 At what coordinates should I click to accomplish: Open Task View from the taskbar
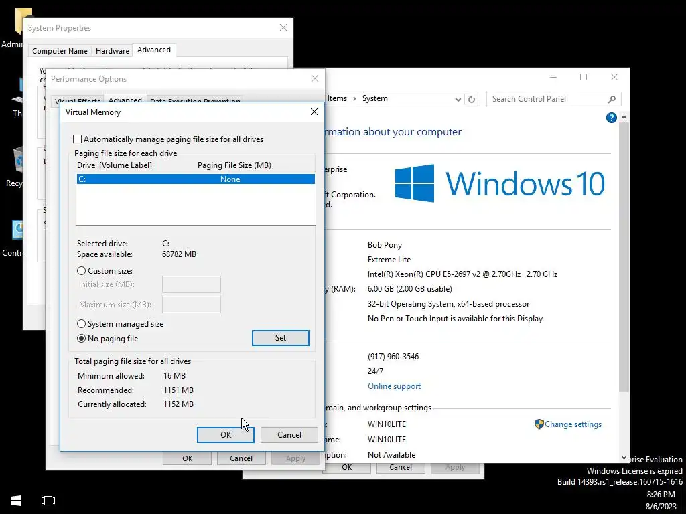tap(48, 501)
